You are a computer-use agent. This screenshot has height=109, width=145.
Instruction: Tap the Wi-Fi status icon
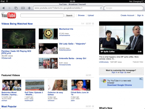point(7,1)
